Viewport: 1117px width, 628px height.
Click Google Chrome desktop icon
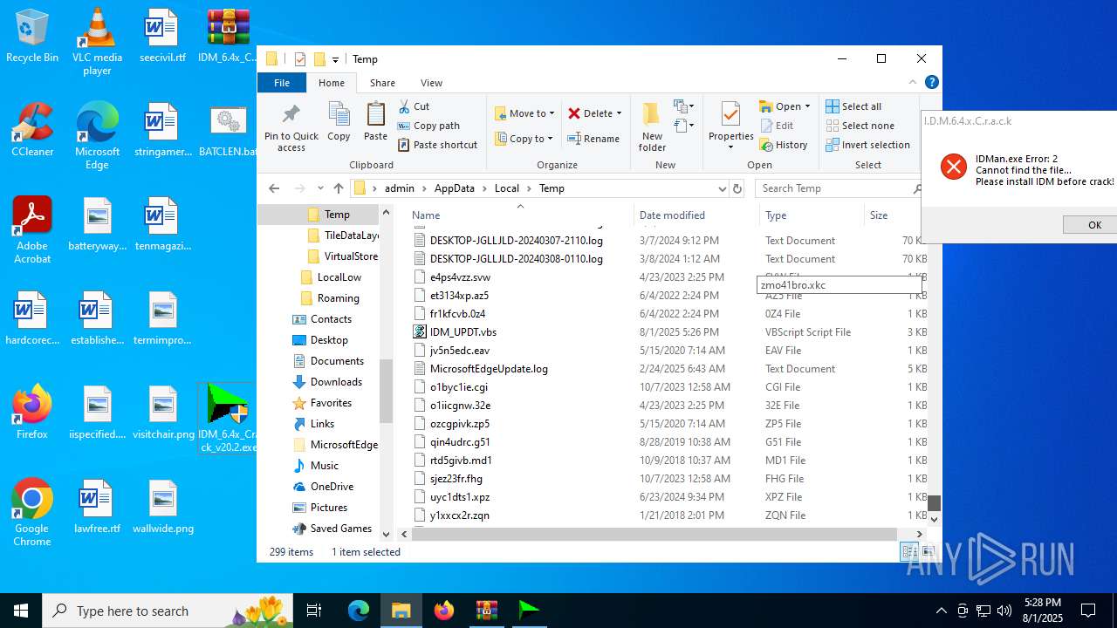32,513
